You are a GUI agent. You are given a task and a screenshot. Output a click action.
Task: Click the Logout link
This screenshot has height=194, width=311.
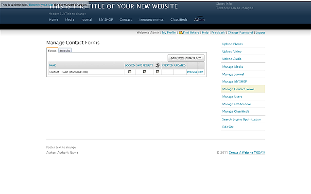coord(260,32)
